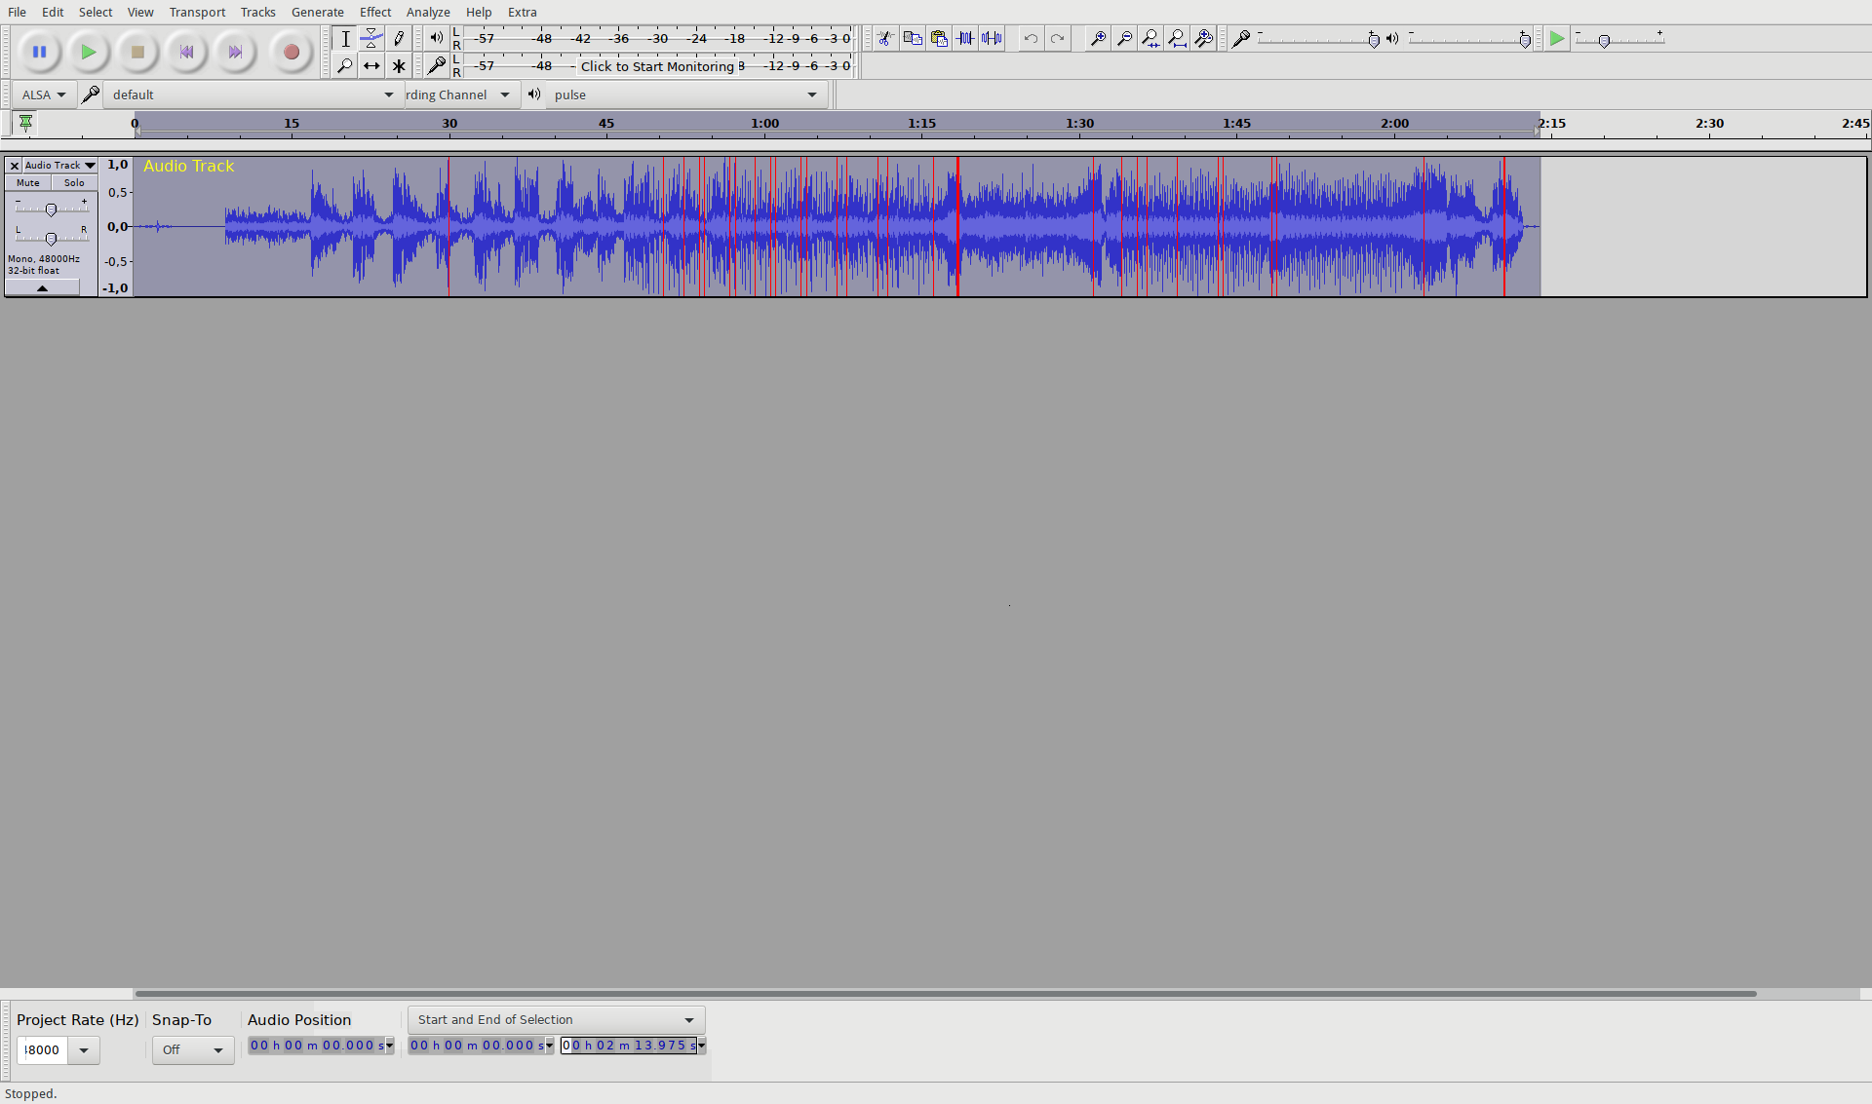The image size is (1872, 1104).
Task: Click the playback meter speaker icon
Action: (x=436, y=39)
